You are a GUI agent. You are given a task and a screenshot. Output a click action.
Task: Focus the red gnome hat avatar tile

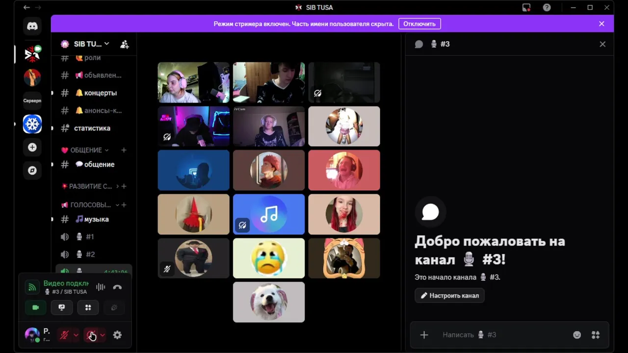(193, 214)
